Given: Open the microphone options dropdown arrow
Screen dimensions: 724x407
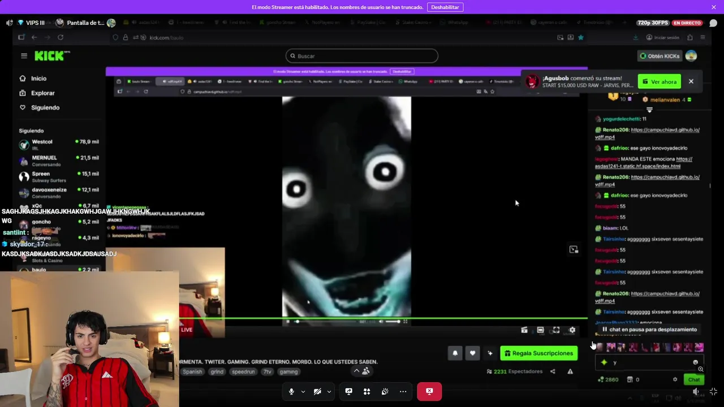Looking at the screenshot, I should coord(303,391).
